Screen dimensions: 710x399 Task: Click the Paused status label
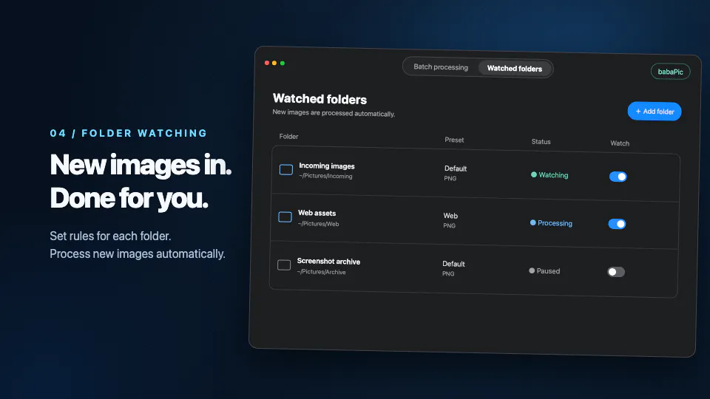point(548,271)
